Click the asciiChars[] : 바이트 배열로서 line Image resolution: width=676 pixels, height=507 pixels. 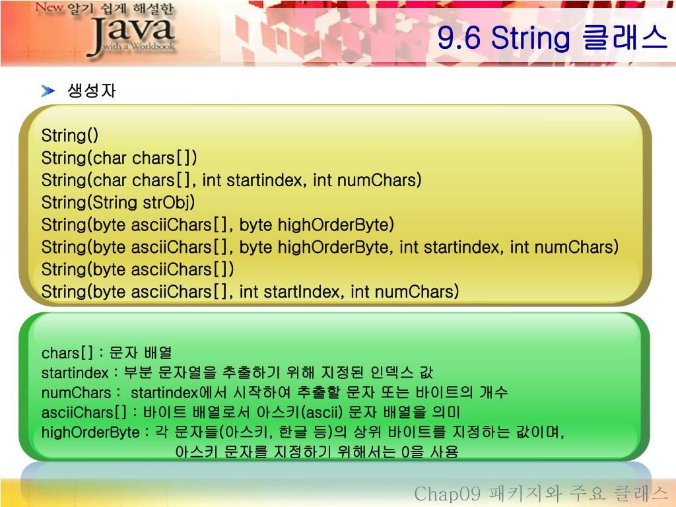[x=250, y=412]
